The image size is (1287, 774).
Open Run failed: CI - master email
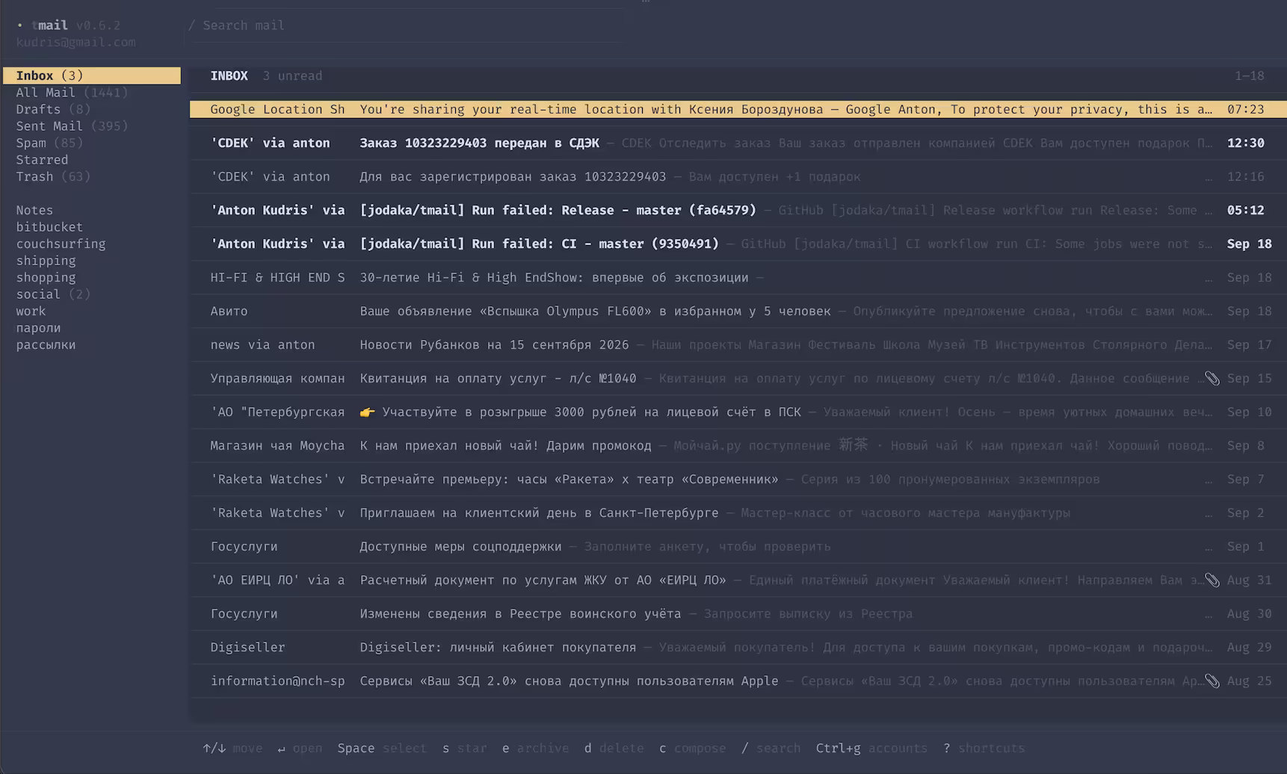(x=738, y=244)
